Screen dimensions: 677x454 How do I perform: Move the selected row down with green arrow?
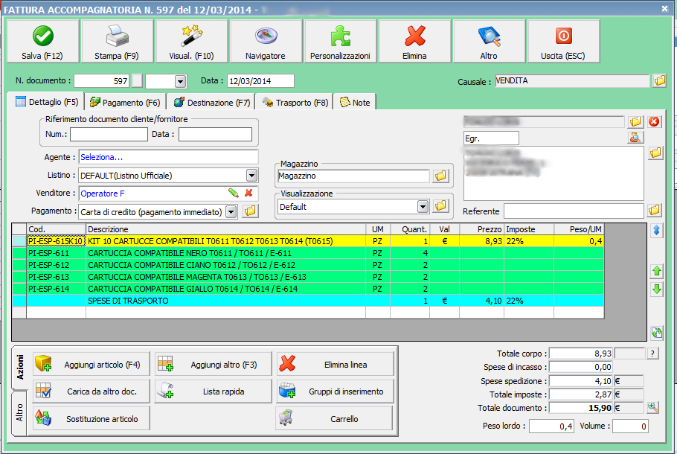click(x=657, y=290)
